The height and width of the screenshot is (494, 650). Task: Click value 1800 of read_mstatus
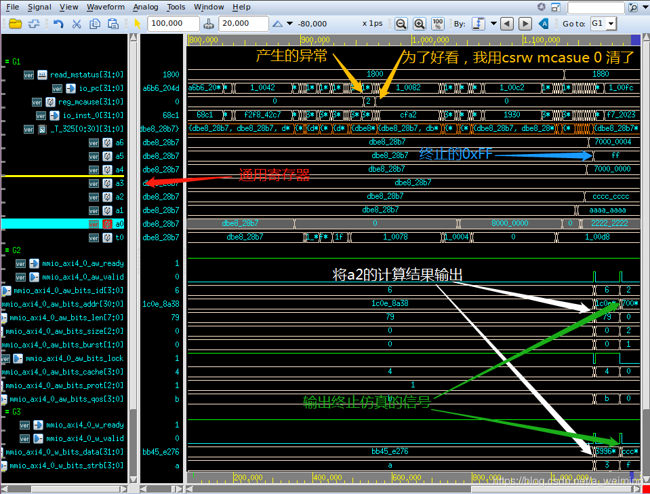[x=171, y=75]
